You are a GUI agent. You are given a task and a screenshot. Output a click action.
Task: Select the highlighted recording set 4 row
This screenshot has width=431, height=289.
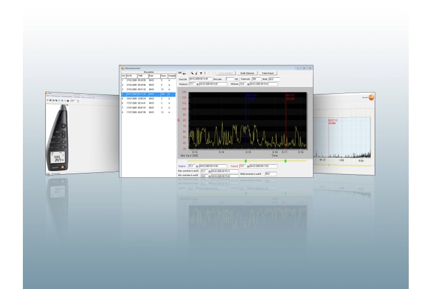coord(148,94)
